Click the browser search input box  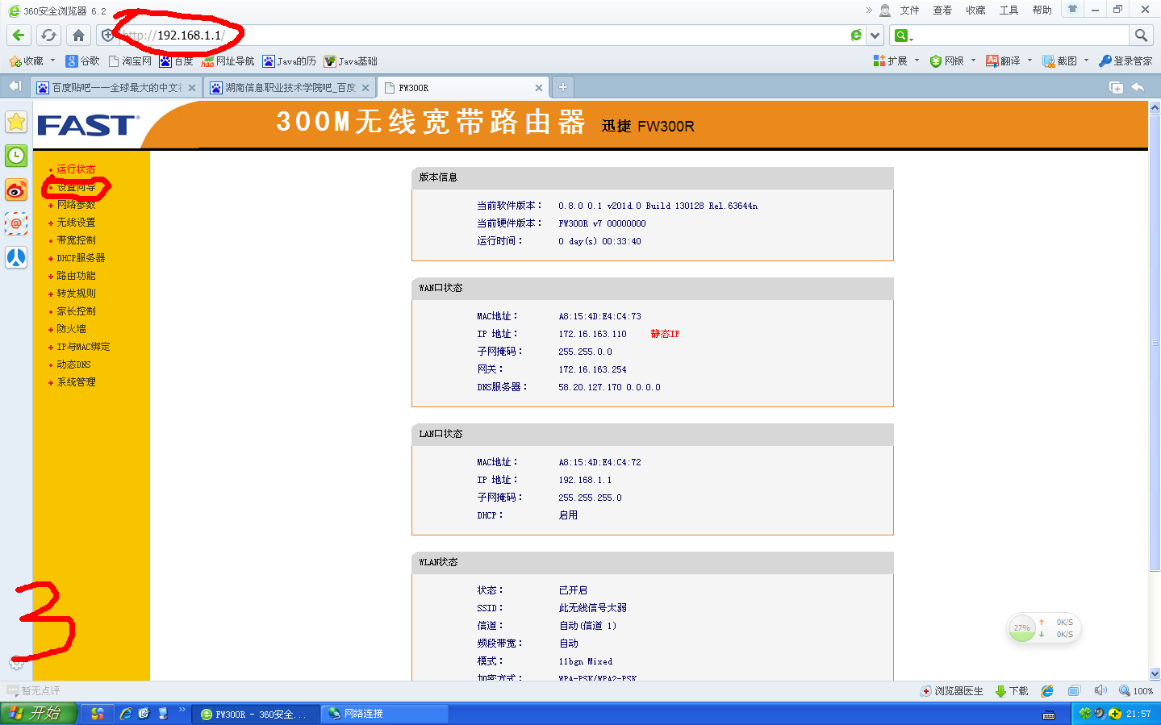[x=1022, y=35]
